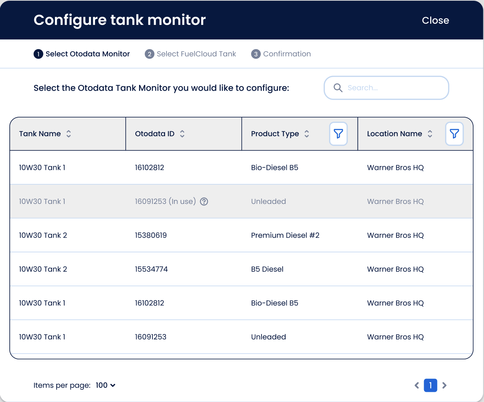Click 10W30 Tank 2 in the 15380619 row
The height and width of the screenshot is (402, 484).
click(43, 235)
